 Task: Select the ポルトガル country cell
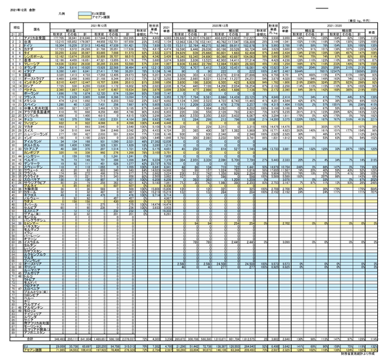[x=37, y=145]
